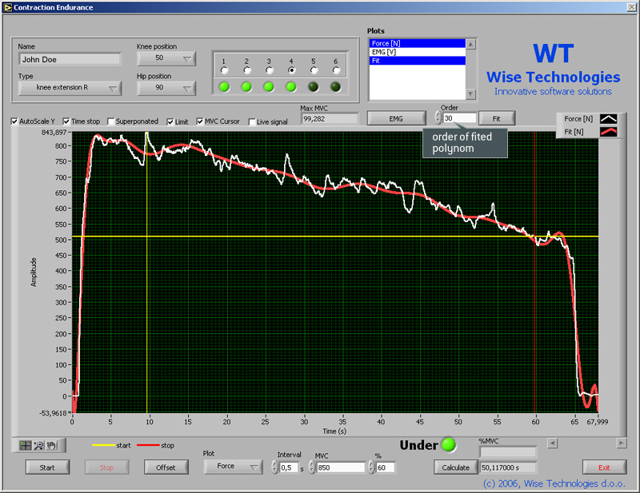Screen dimensions: 640x493
Task: Select trial radio button 5
Action: click(314, 70)
